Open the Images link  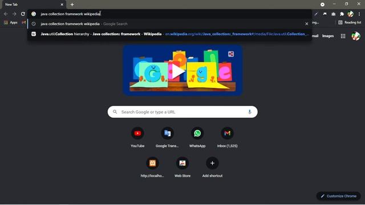[328, 36]
